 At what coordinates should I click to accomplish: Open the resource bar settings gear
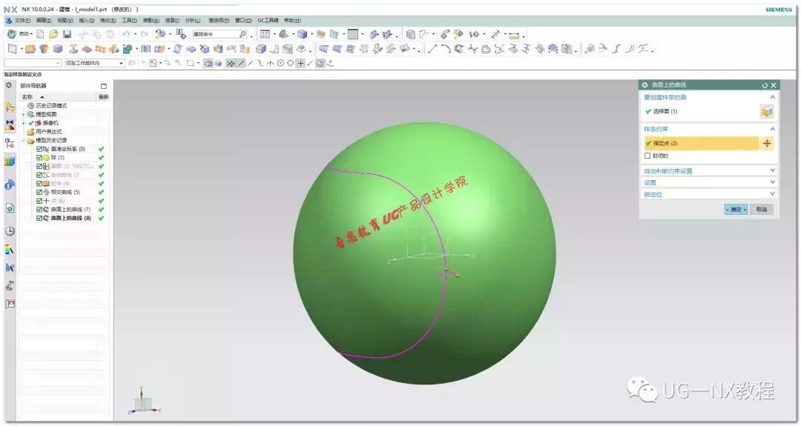tap(8, 85)
